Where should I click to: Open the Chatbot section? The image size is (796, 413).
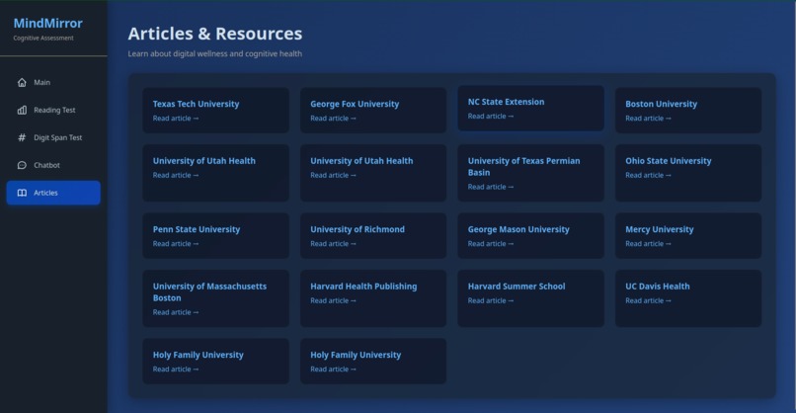53,165
